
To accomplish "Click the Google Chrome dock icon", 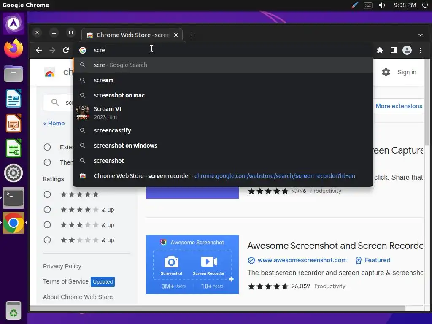I will tap(13, 223).
